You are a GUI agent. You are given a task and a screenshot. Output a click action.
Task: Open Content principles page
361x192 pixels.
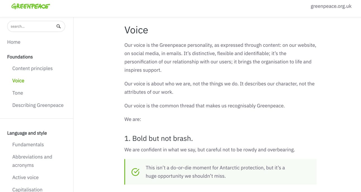(x=32, y=68)
